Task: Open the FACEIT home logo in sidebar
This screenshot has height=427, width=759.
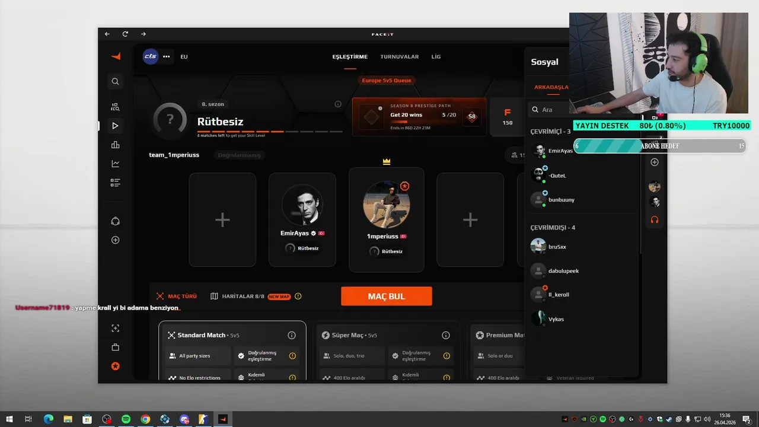Action: [116, 56]
